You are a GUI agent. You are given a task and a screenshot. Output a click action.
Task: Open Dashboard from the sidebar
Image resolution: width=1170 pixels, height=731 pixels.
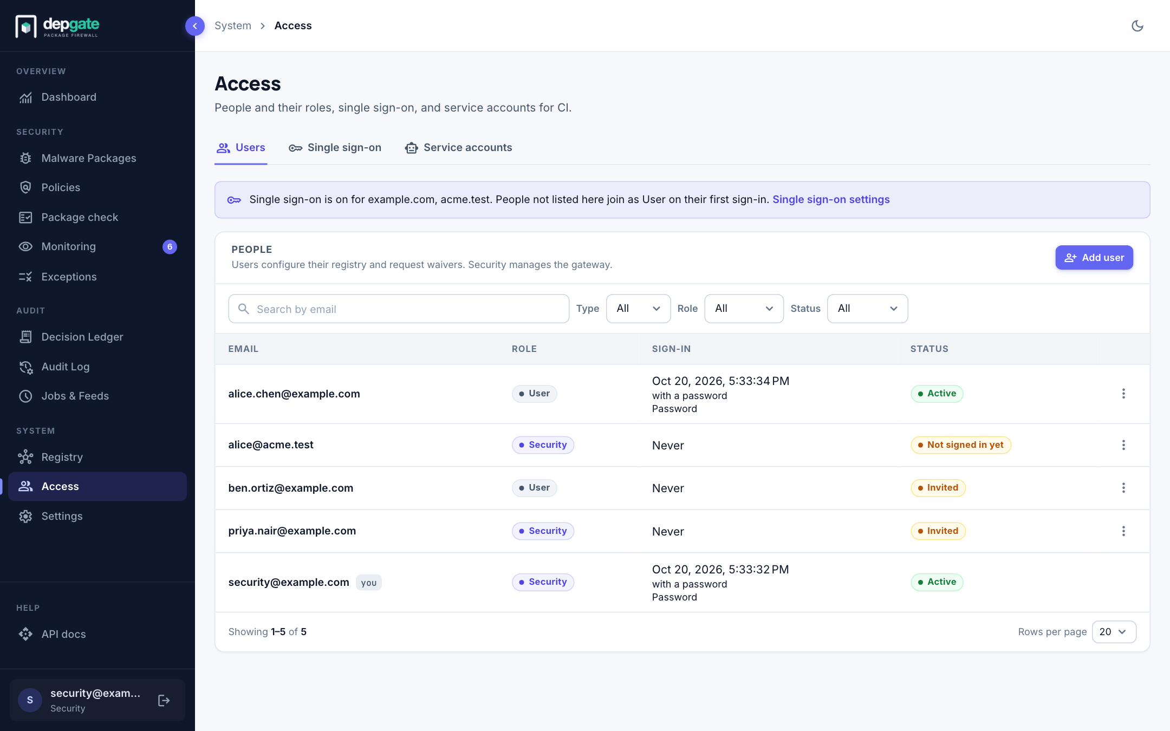click(97, 97)
